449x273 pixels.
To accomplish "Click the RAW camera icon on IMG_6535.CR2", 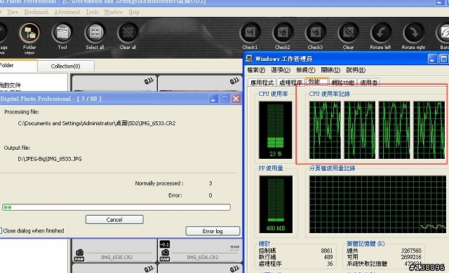I will coord(79,255).
